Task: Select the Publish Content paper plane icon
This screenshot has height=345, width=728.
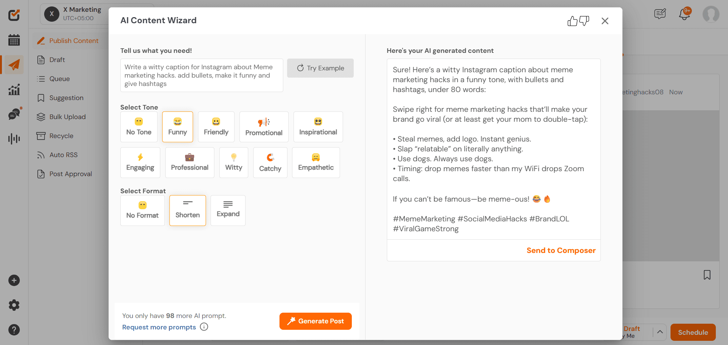Action: [x=14, y=65]
